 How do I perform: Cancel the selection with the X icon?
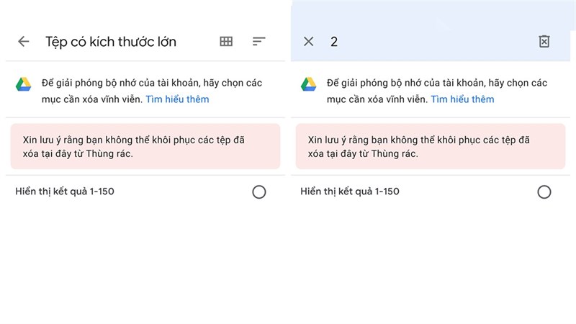pos(309,42)
